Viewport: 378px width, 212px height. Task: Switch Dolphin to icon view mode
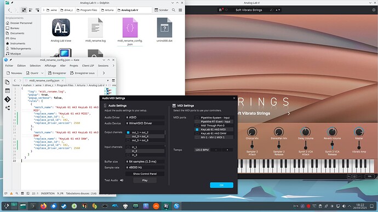coord(24,10)
